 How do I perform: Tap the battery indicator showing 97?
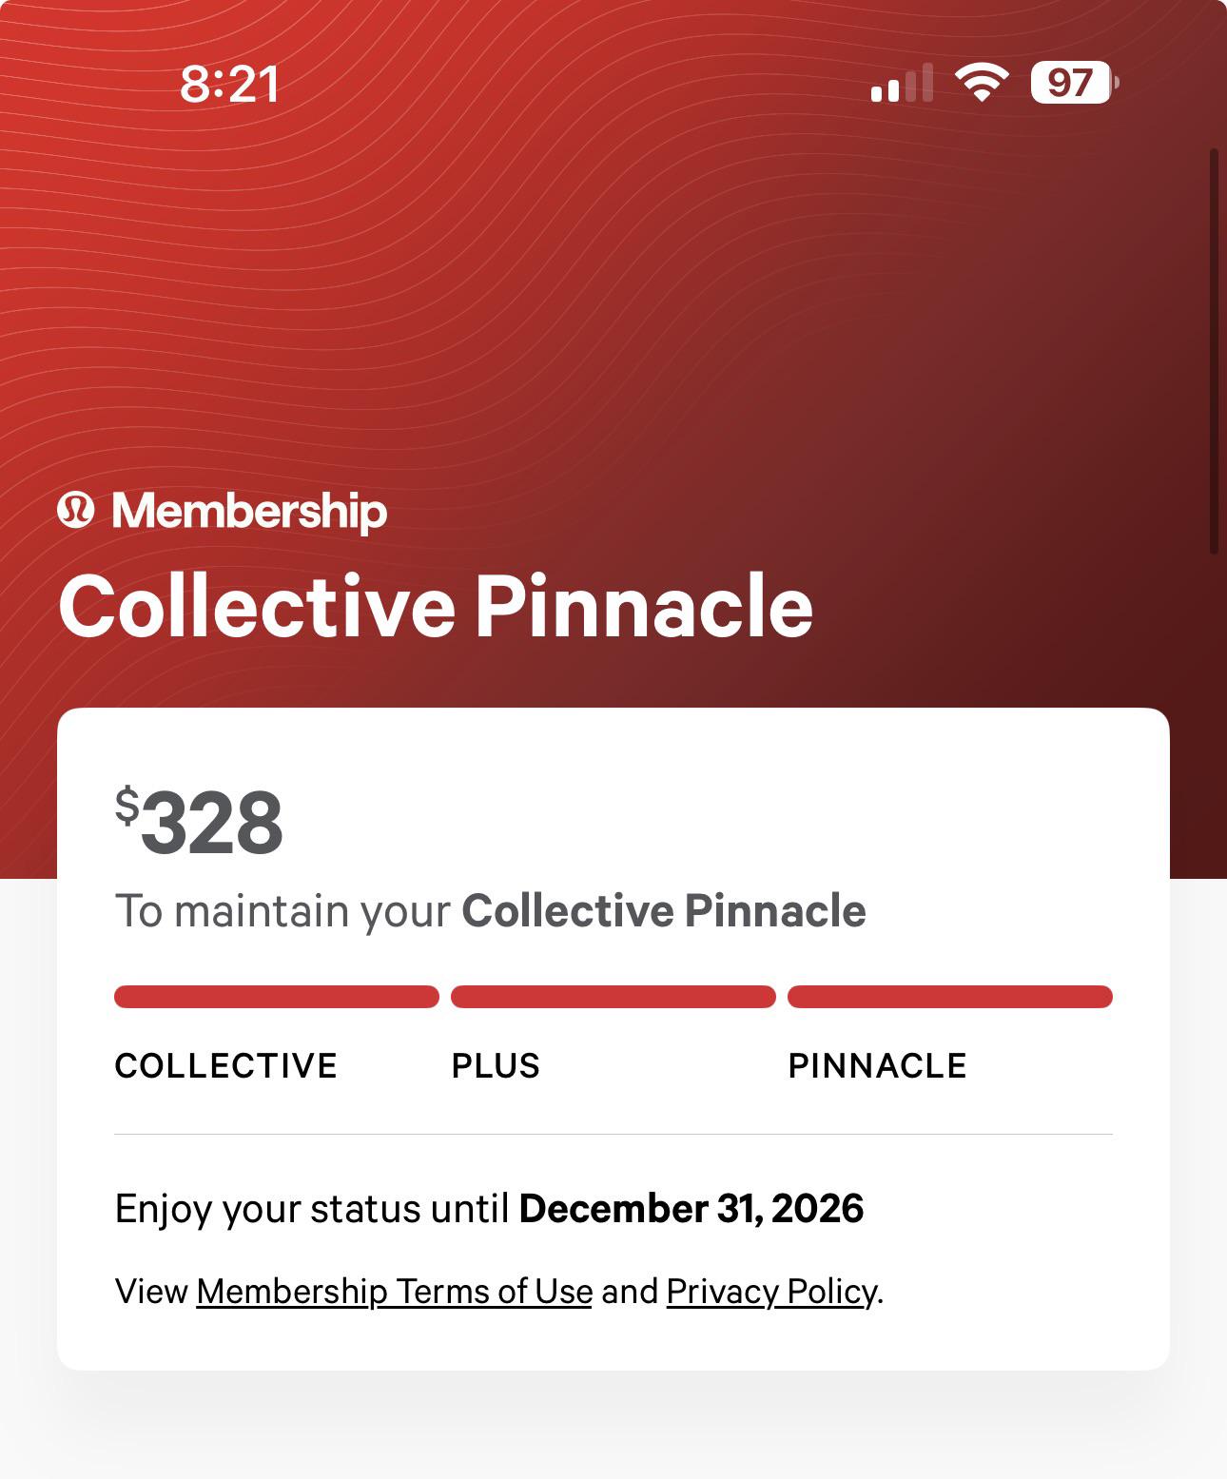point(1073,83)
